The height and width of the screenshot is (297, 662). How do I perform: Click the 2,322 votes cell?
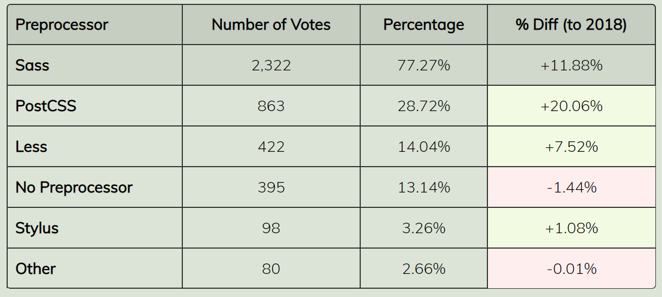(271, 65)
